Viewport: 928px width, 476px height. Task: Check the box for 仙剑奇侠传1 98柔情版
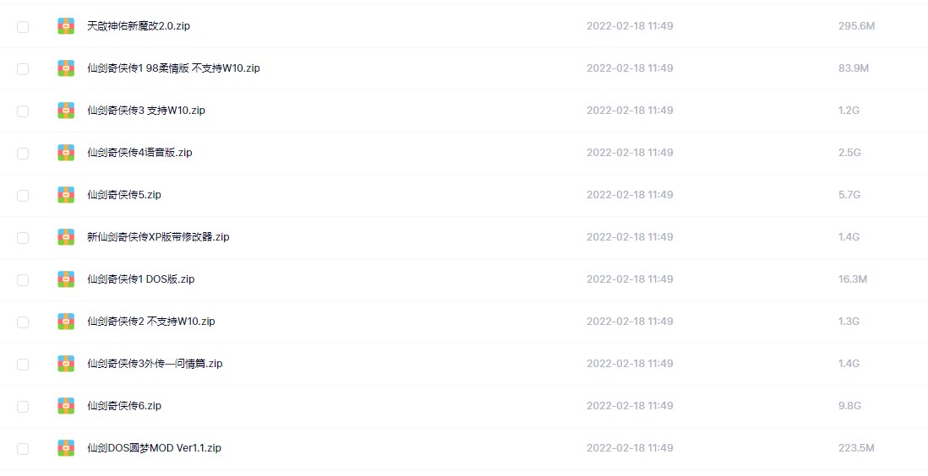[23, 69]
